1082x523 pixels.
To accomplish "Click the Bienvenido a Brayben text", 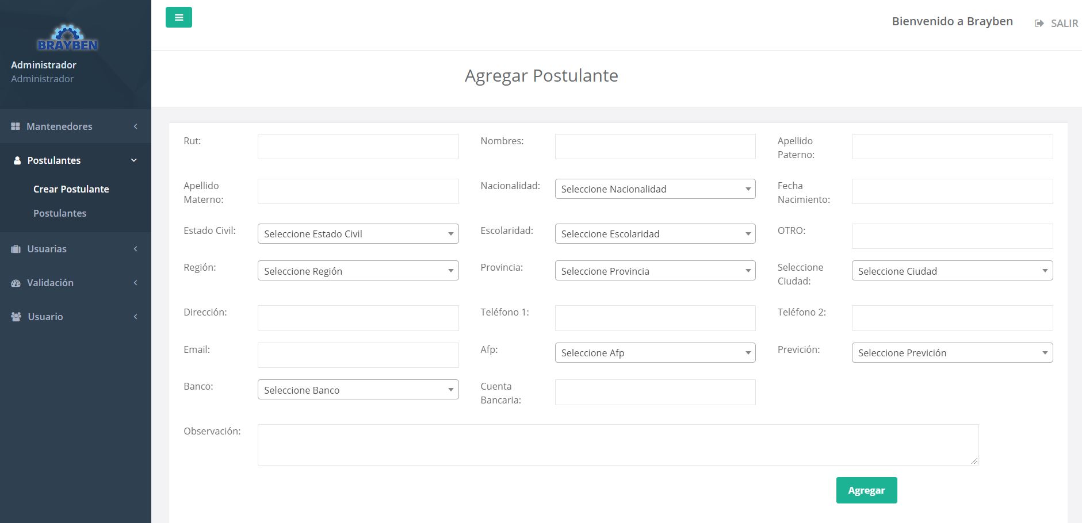I will 953,21.
